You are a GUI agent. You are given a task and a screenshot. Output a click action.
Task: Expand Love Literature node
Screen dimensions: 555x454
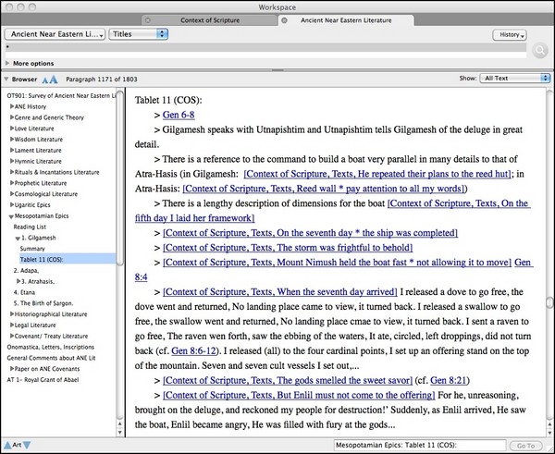tap(12, 129)
